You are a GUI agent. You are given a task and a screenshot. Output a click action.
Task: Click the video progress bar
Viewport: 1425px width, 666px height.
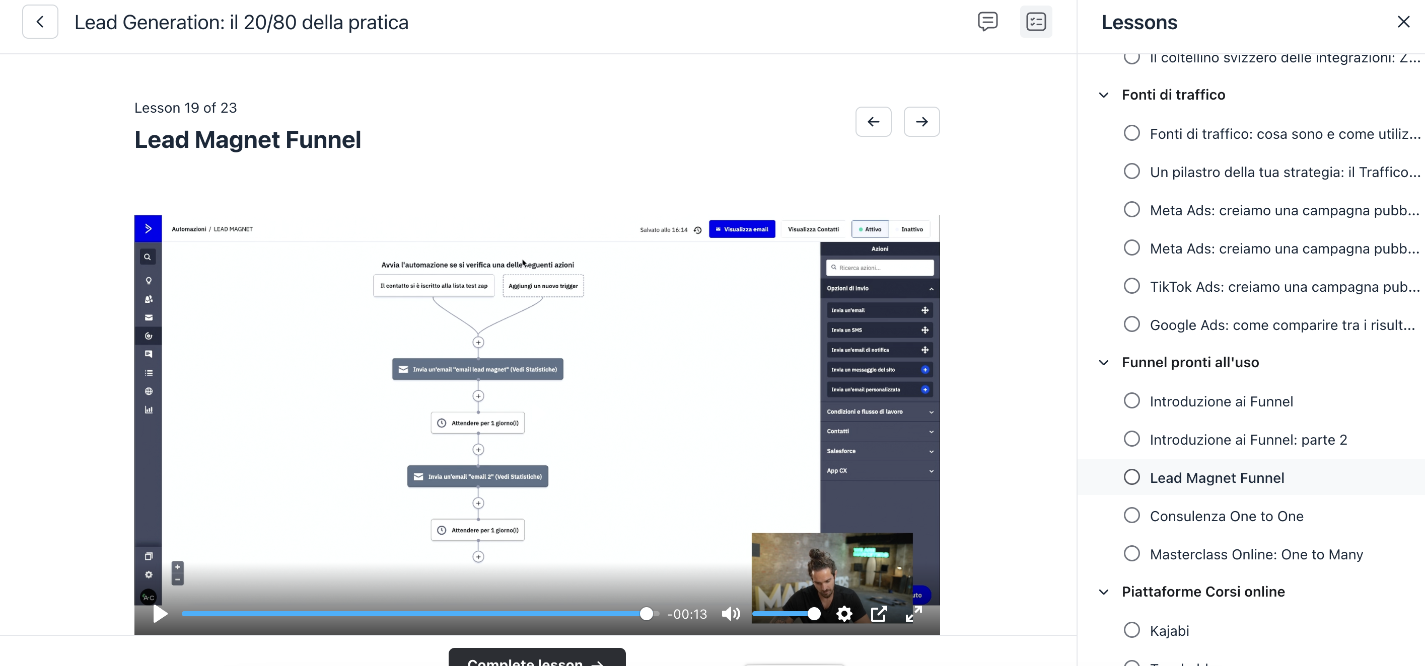[x=415, y=614]
